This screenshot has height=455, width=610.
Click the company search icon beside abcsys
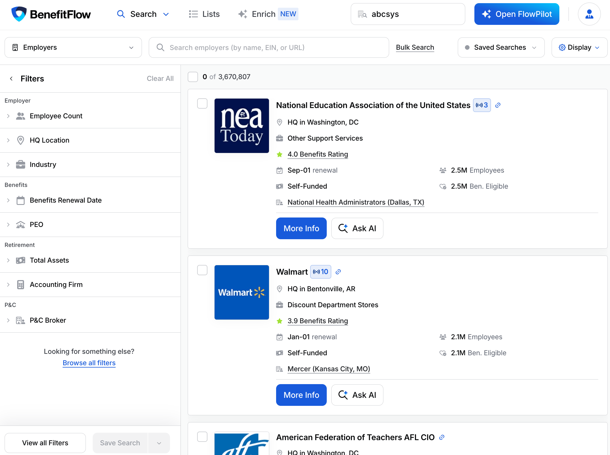click(x=362, y=14)
